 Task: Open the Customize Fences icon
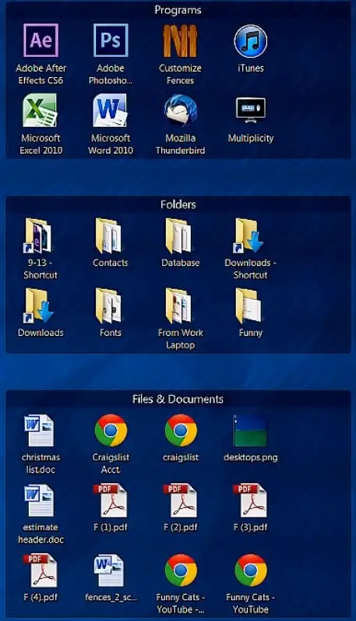click(180, 41)
